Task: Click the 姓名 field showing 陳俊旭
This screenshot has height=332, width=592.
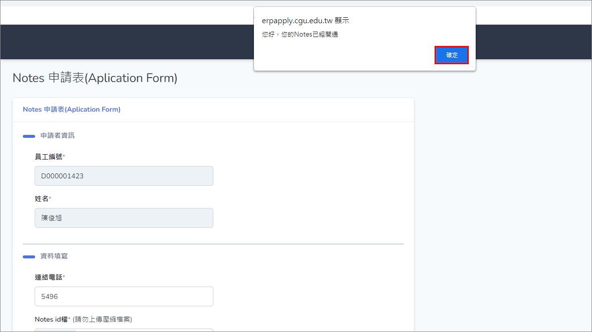Action: pyautogui.click(x=124, y=218)
